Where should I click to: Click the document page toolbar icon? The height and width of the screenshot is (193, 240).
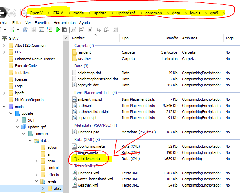click(82, 30)
